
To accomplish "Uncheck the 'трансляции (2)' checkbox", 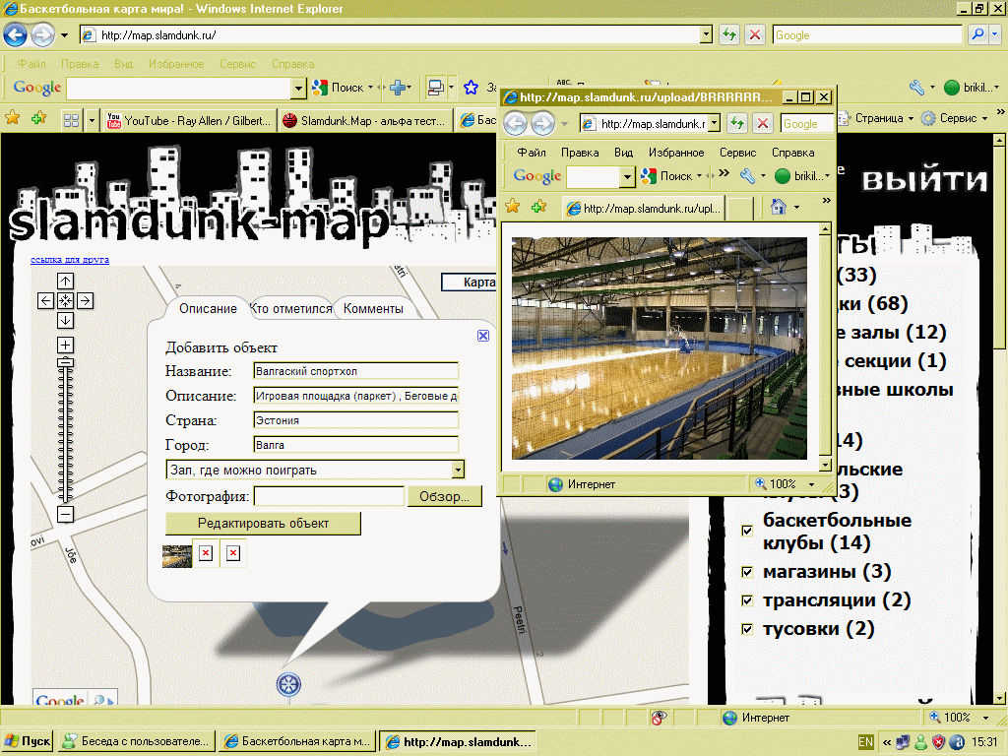I will tap(747, 601).
